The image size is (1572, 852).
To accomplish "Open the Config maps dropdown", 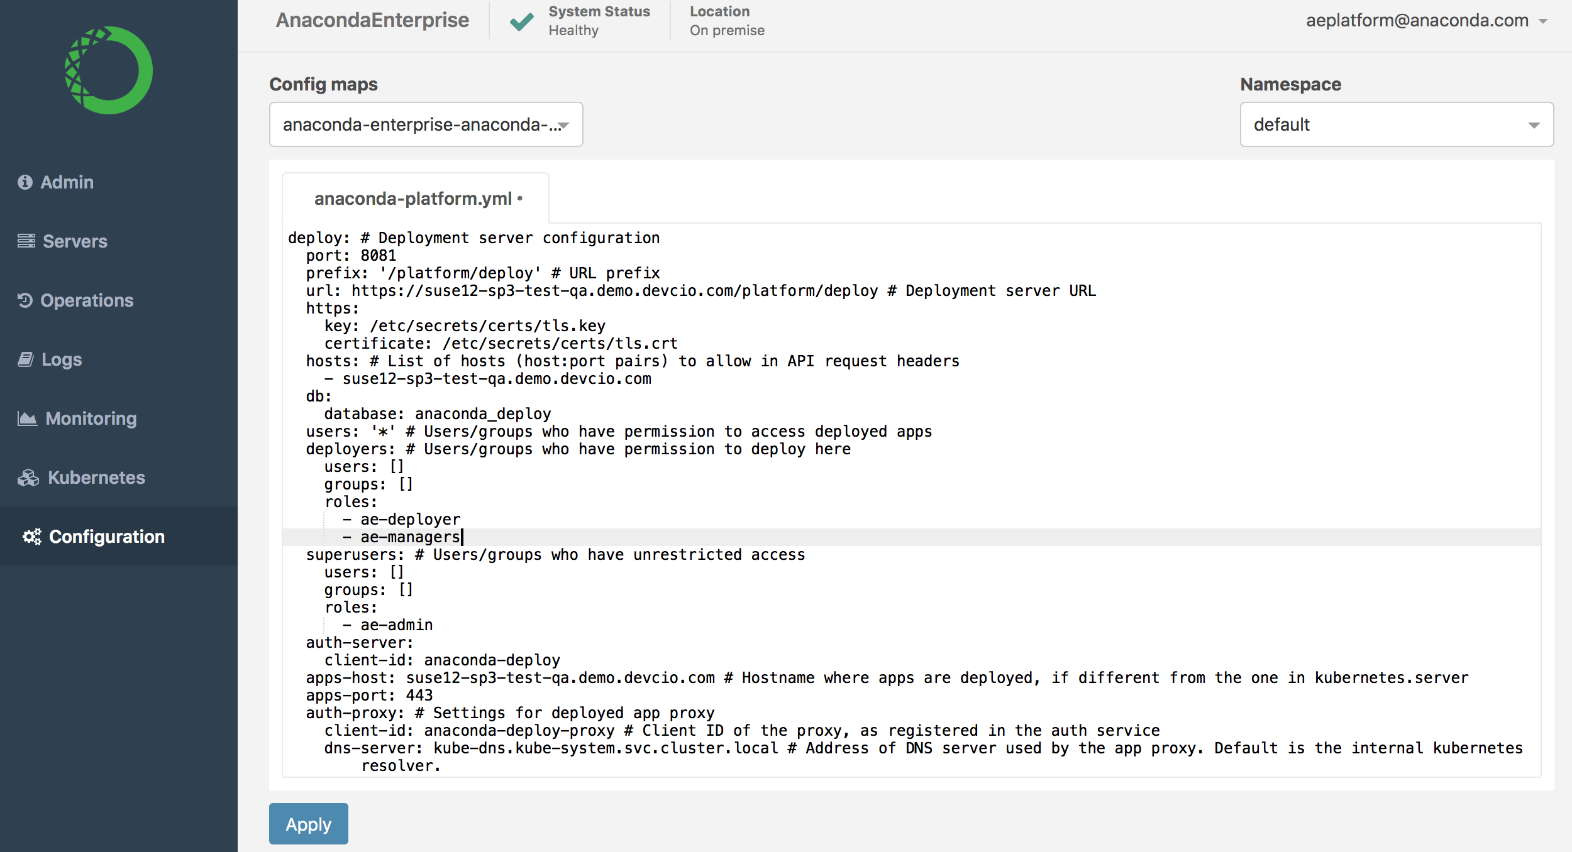I will pos(426,124).
